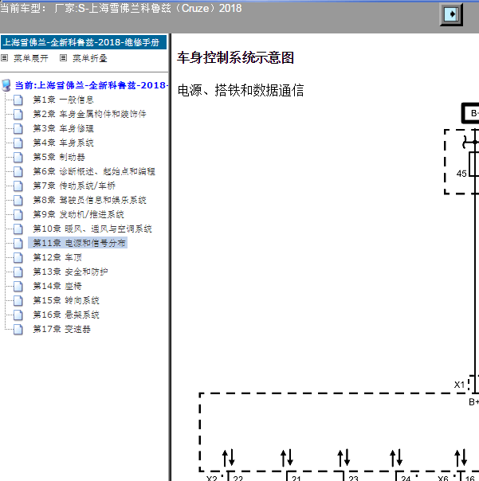The height and width of the screenshot is (481, 479).
Task: Open 第7章 传动系统/车桥
Action: pos(74,186)
